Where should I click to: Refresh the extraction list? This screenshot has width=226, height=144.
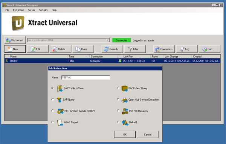[x=112, y=49]
